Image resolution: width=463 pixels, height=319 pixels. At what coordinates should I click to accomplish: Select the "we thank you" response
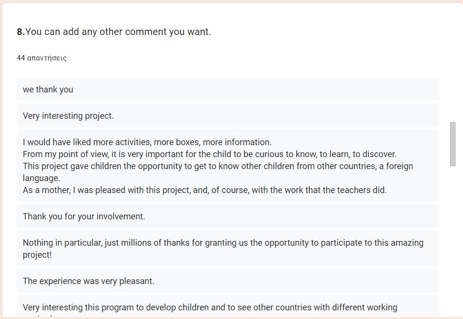pyautogui.click(x=48, y=90)
